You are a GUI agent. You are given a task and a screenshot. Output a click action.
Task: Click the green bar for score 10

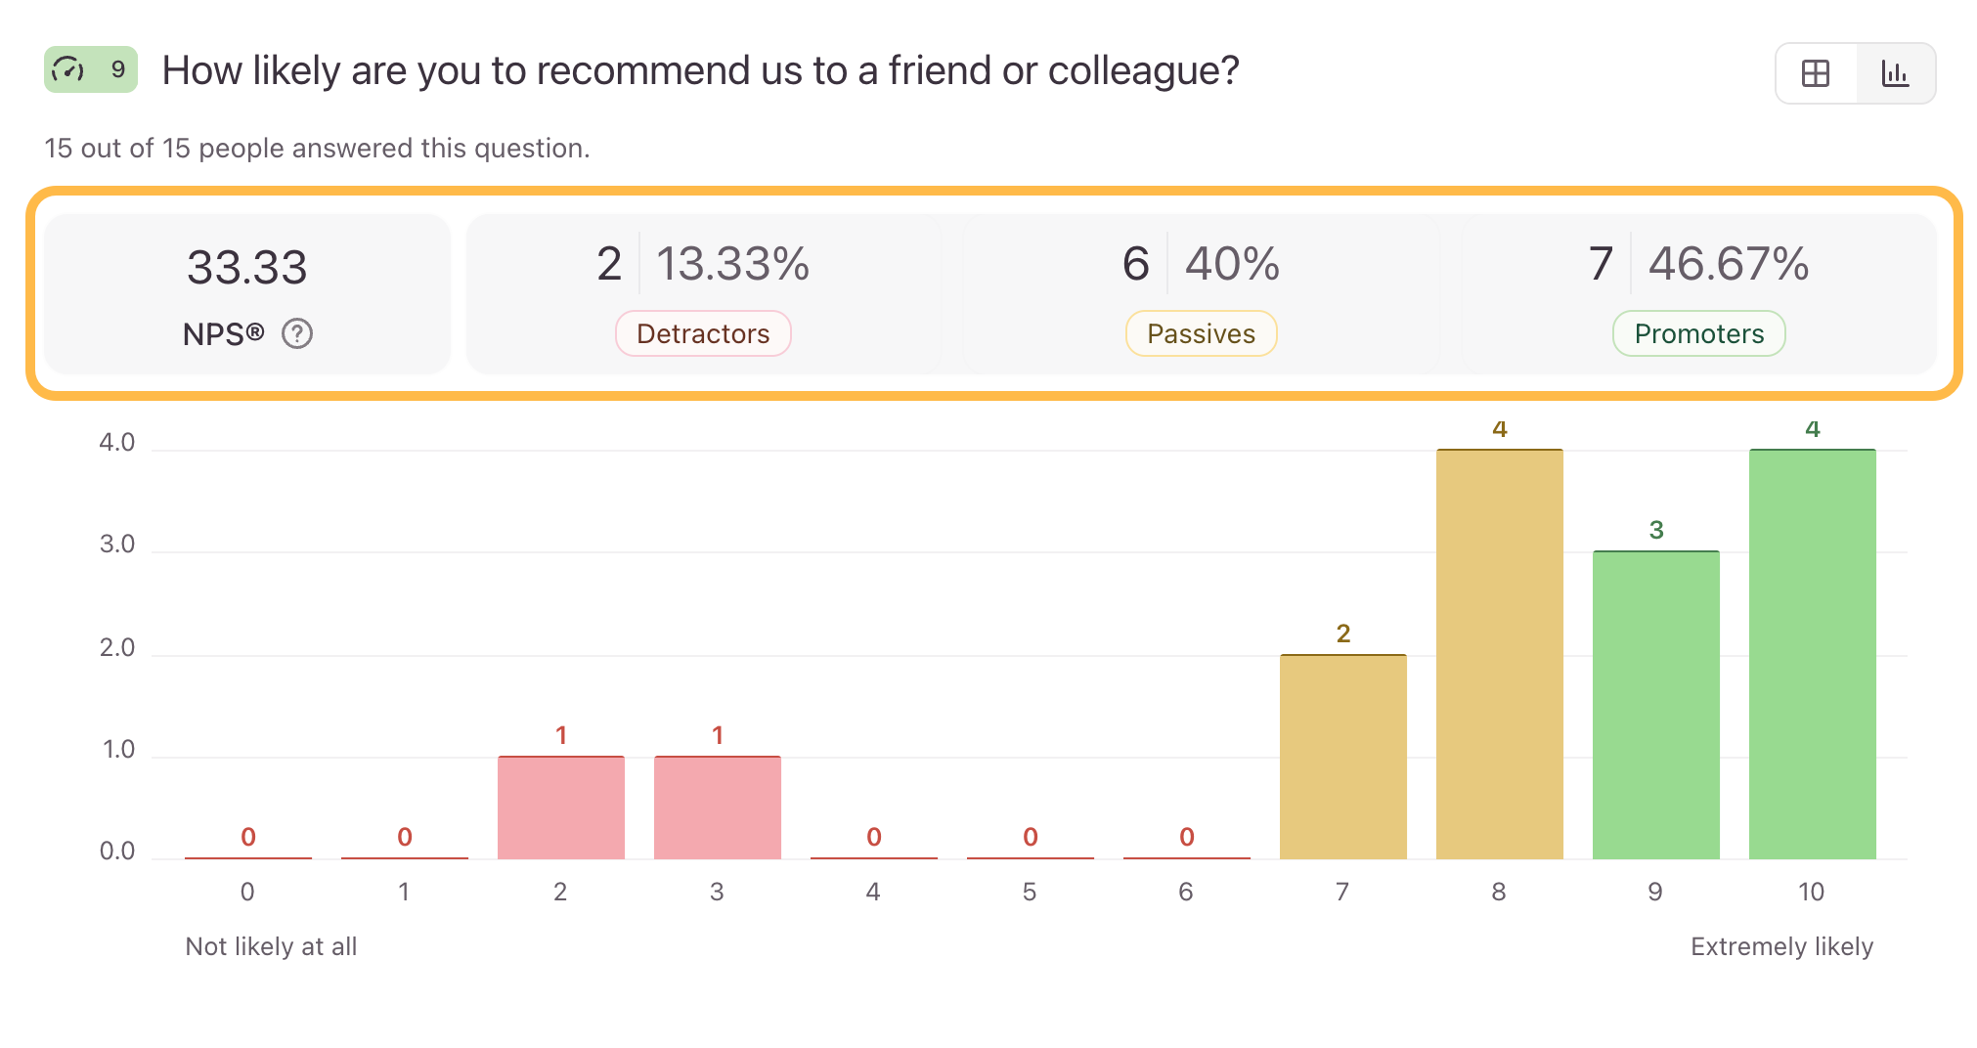coord(1812,655)
